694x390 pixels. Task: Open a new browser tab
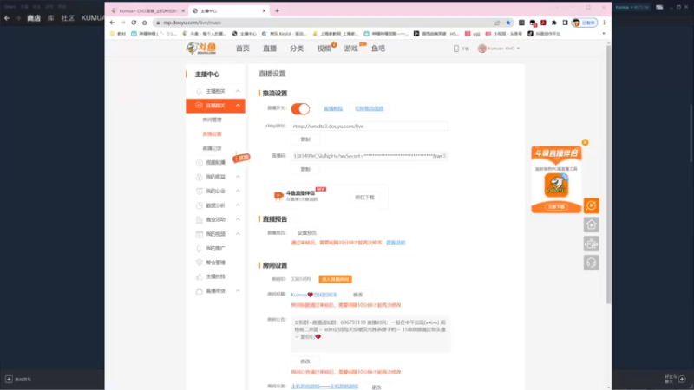coord(277,10)
